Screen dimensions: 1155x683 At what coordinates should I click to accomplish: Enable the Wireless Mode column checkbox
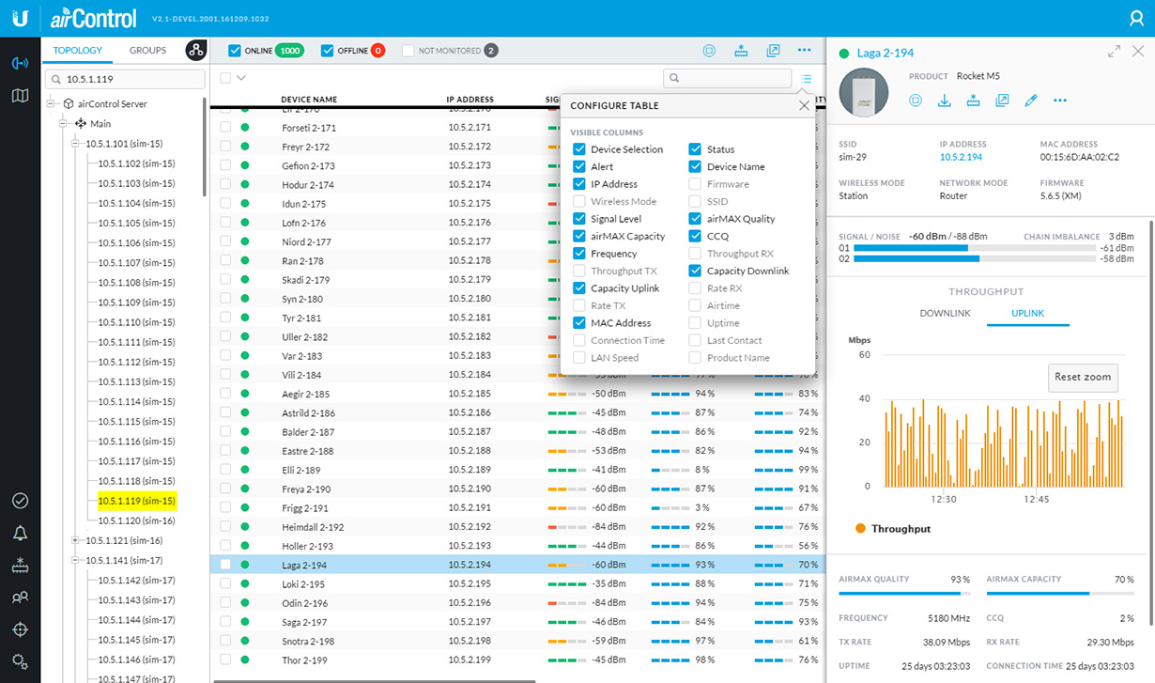[x=579, y=201]
